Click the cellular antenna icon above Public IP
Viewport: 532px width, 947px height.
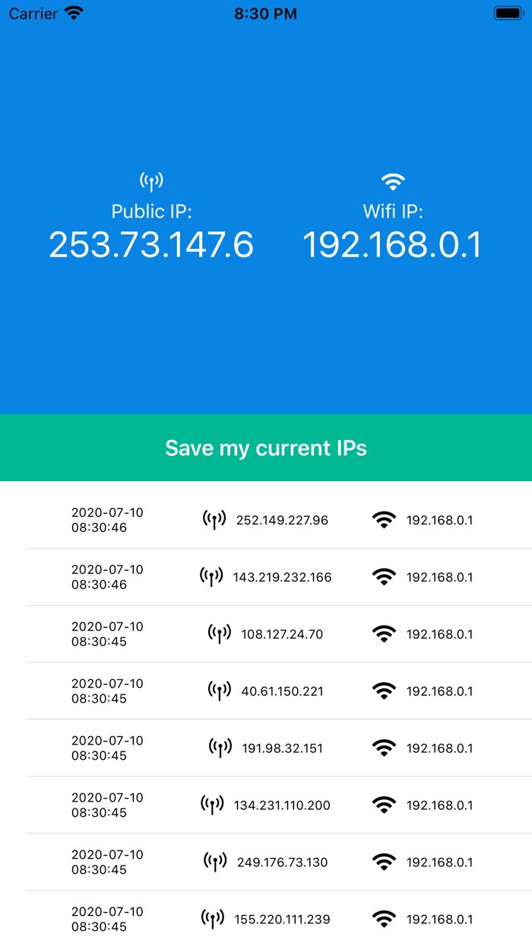tap(153, 180)
